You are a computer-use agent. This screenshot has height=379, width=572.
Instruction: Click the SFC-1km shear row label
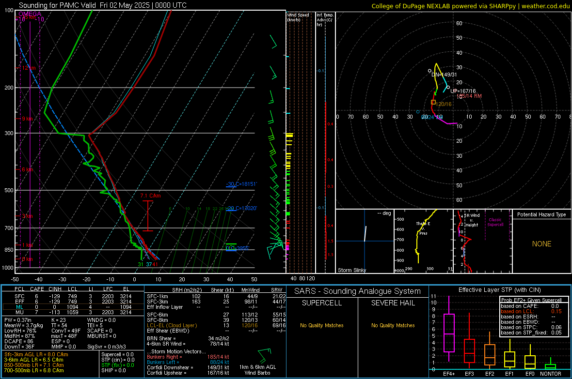coord(157,296)
